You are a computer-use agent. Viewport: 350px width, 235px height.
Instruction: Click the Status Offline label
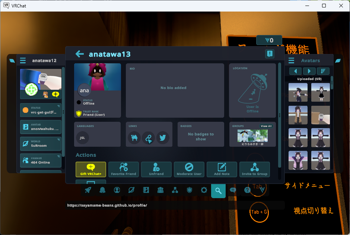pos(89,103)
